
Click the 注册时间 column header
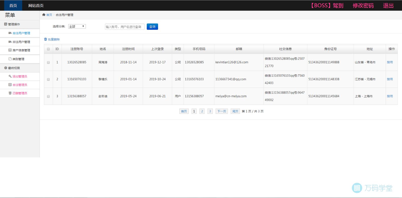(128, 49)
